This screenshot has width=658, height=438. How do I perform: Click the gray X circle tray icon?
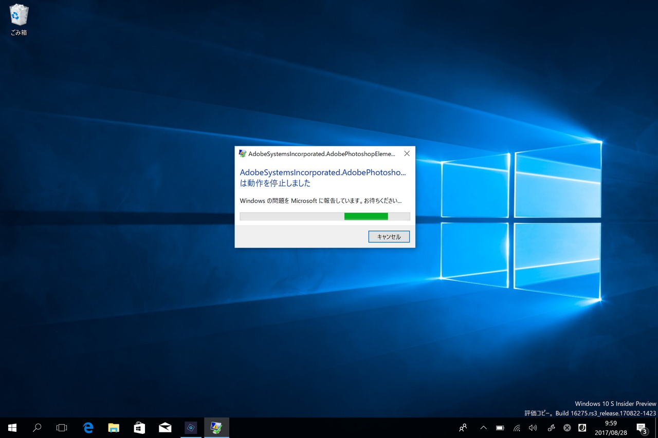[x=567, y=428]
